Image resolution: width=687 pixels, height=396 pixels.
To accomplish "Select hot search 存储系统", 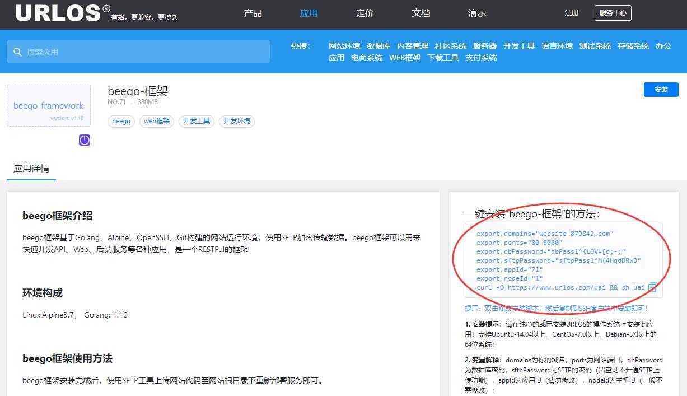I will (633, 46).
